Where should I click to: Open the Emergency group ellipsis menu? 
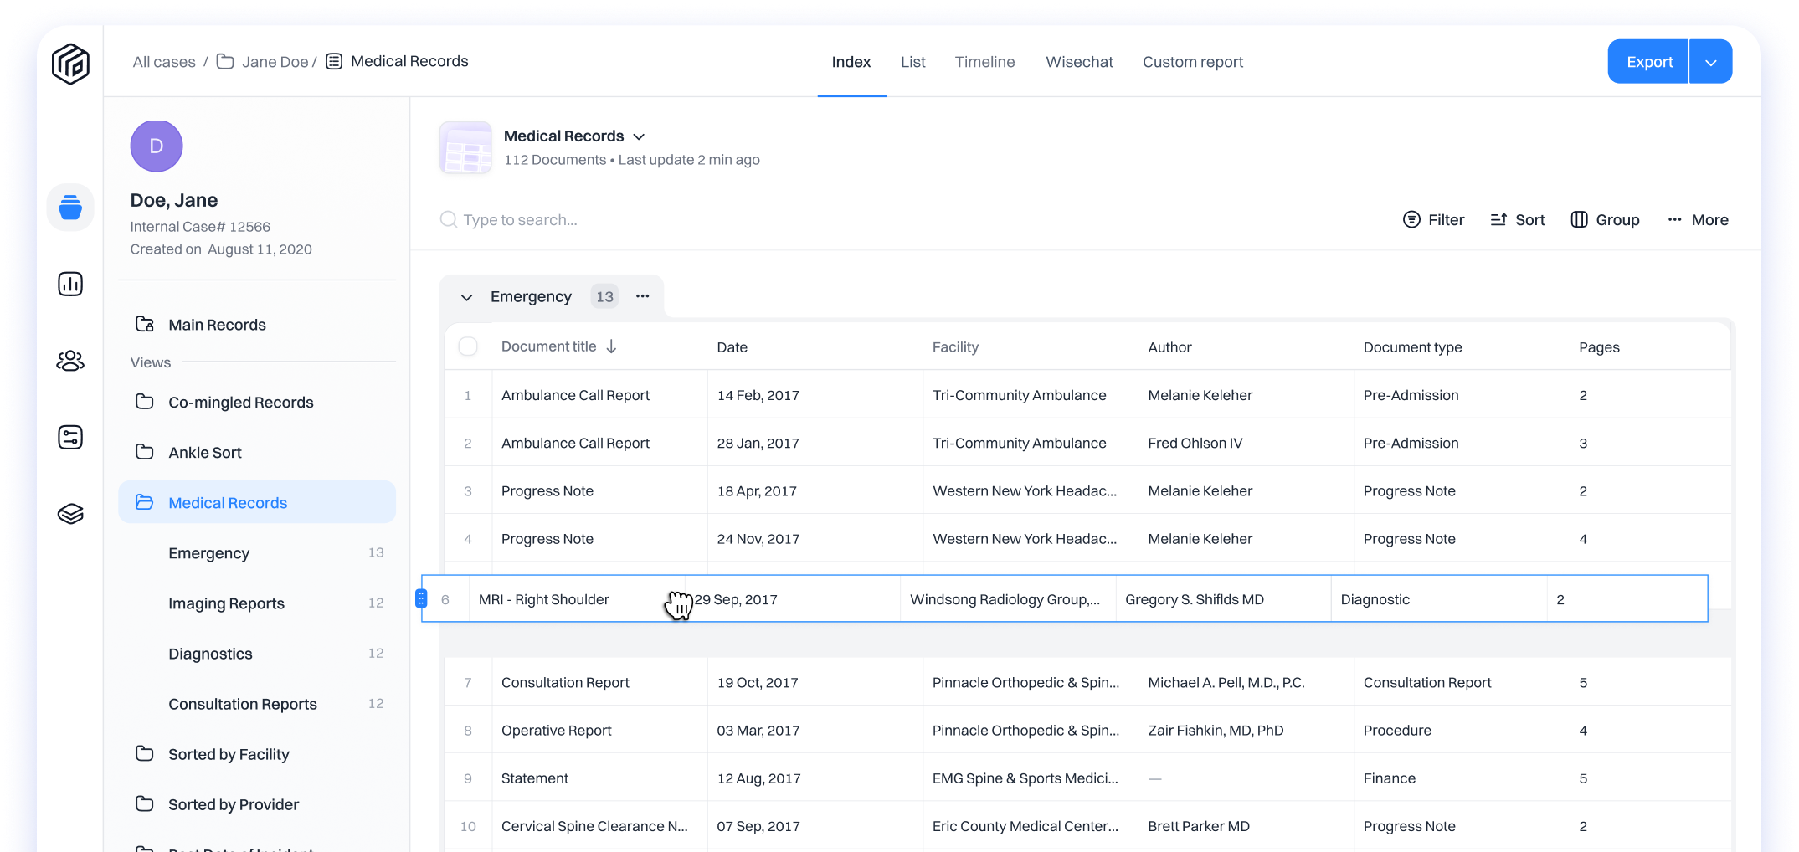[642, 296]
